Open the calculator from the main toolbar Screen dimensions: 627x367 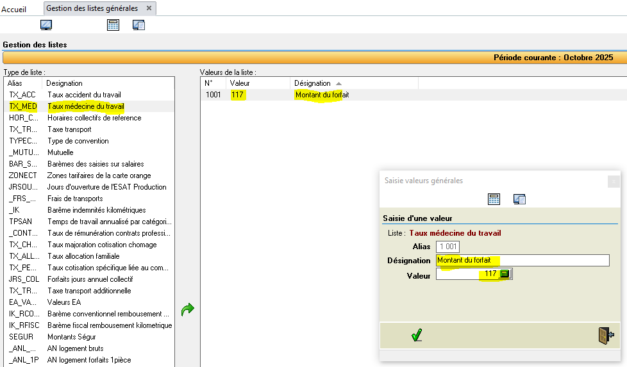tap(113, 25)
